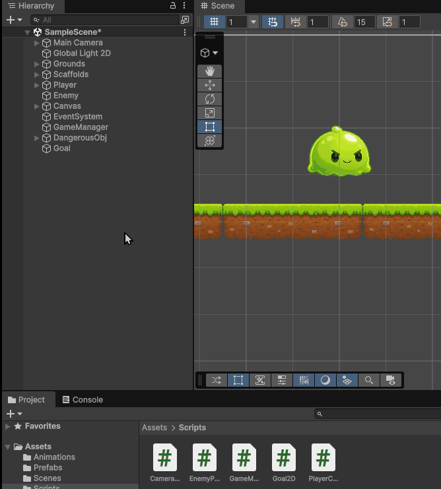Select the Transform tool

(x=209, y=141)
